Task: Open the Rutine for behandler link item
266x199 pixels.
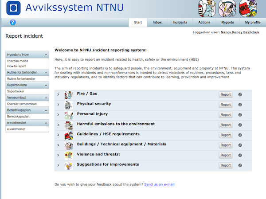Action: [21, 79]
